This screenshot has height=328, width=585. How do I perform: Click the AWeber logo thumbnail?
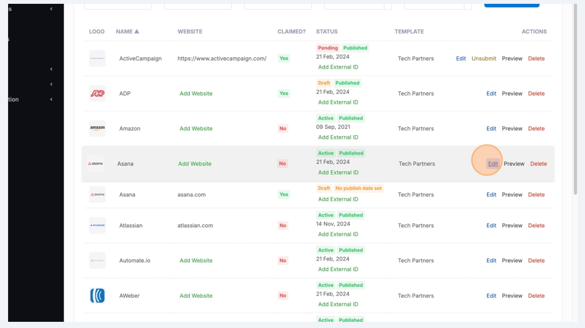pyautogui.click(x=97, y=296)
